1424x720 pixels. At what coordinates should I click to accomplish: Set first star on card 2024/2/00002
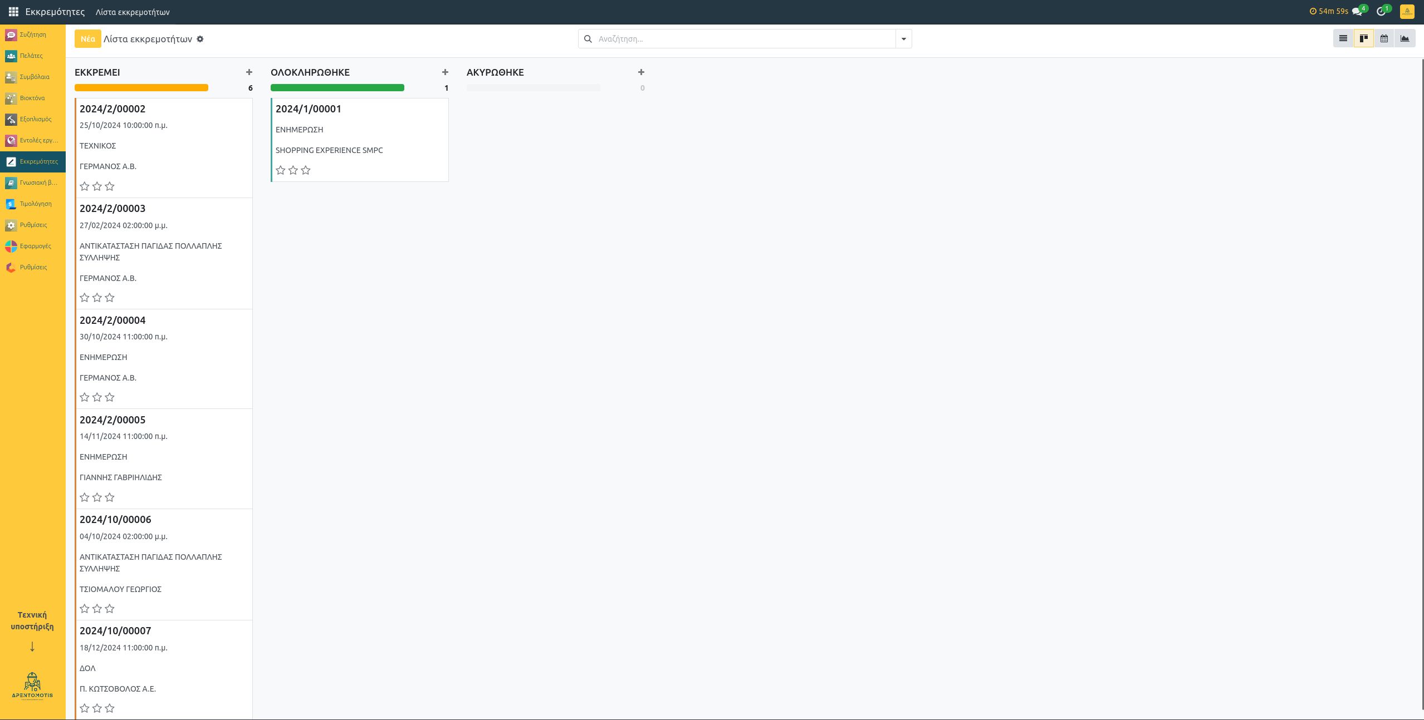85,186
